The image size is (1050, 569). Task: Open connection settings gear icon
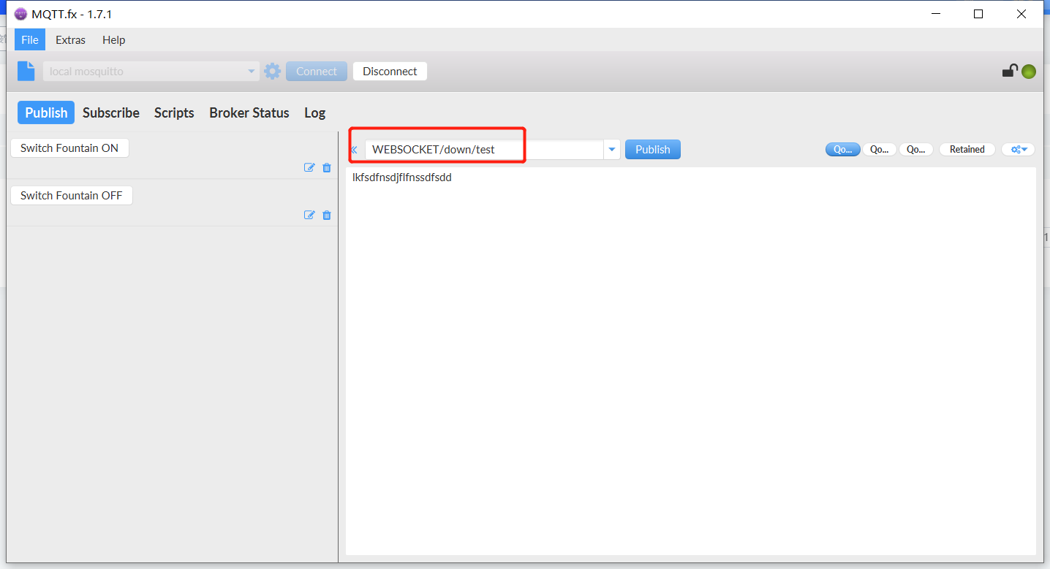point(272,71)
